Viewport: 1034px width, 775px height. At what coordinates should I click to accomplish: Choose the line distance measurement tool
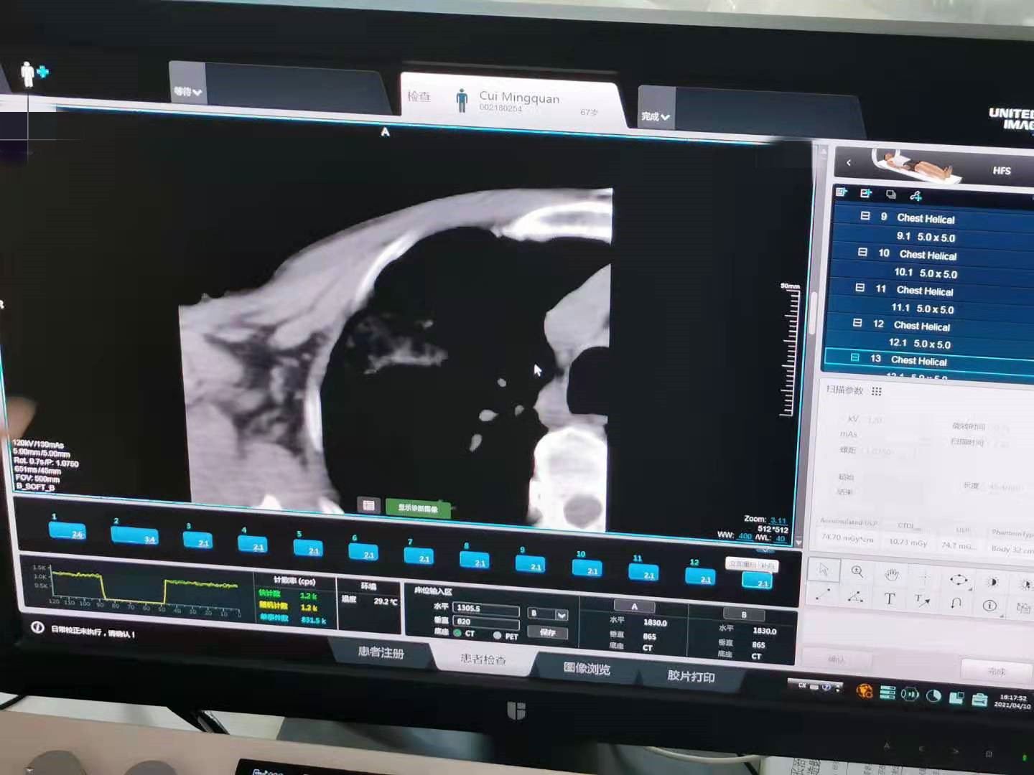(823, 595)
